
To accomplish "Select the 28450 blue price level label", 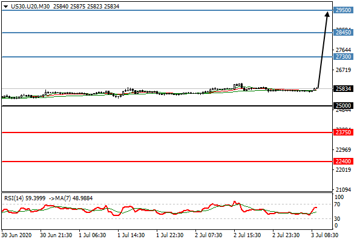I will [x=344, y=32].
